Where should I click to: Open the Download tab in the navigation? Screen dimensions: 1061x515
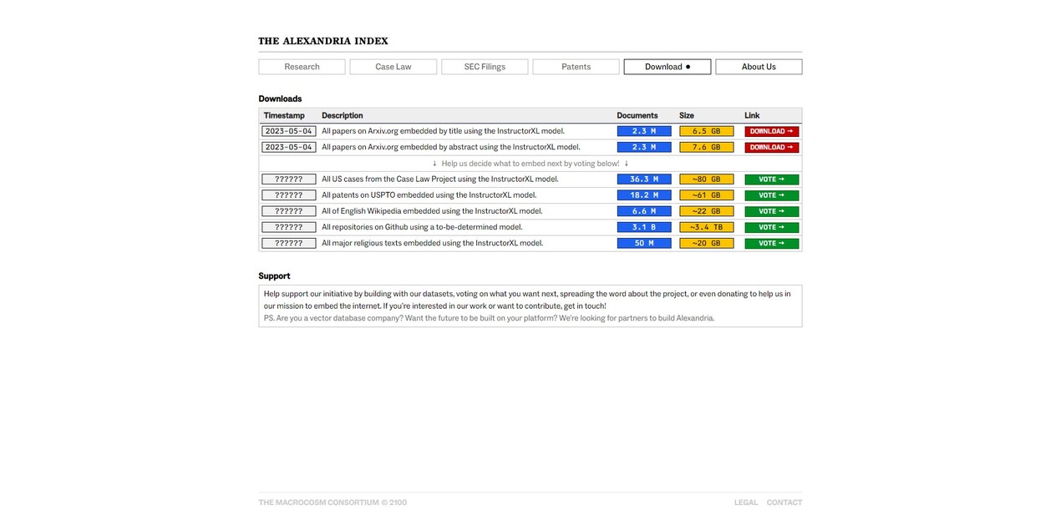pos(667,66)
